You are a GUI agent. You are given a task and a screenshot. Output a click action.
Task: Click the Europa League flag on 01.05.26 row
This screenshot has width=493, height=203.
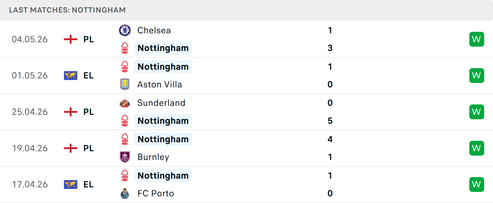[x=71, y=76]
